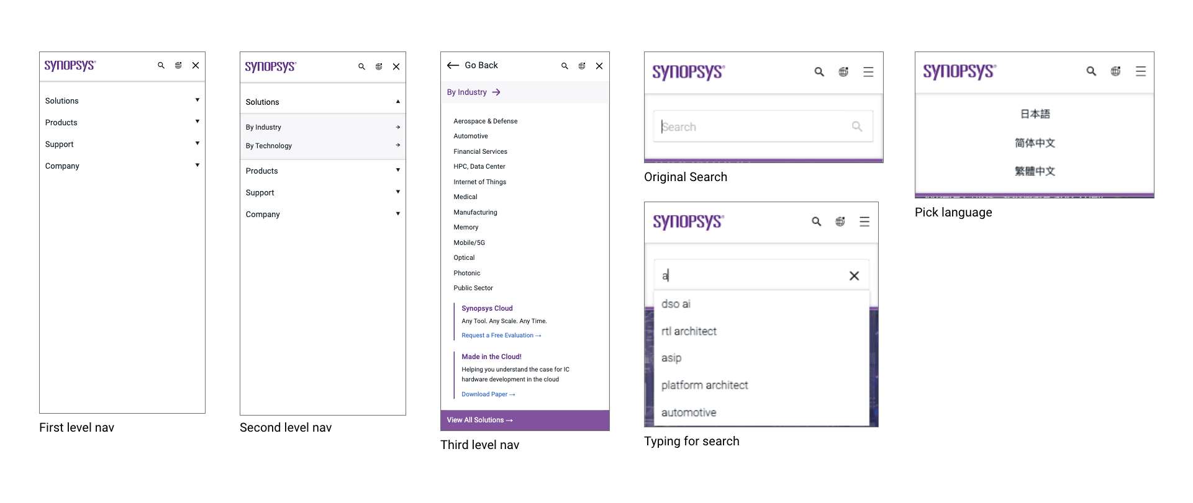This screenshot has height=503, width=1193.
Task: Click Synopsys logo in First level nav panel
Action: point(70,65)
